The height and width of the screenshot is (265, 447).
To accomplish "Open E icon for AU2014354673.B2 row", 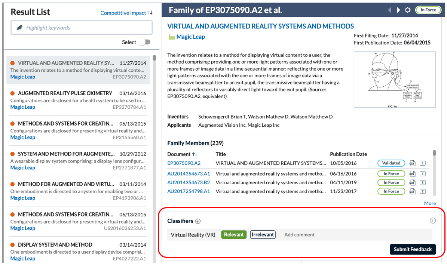I will [x=422, y=183].
